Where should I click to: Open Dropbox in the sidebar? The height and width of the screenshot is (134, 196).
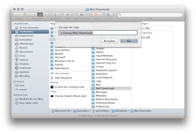[30, 64]
